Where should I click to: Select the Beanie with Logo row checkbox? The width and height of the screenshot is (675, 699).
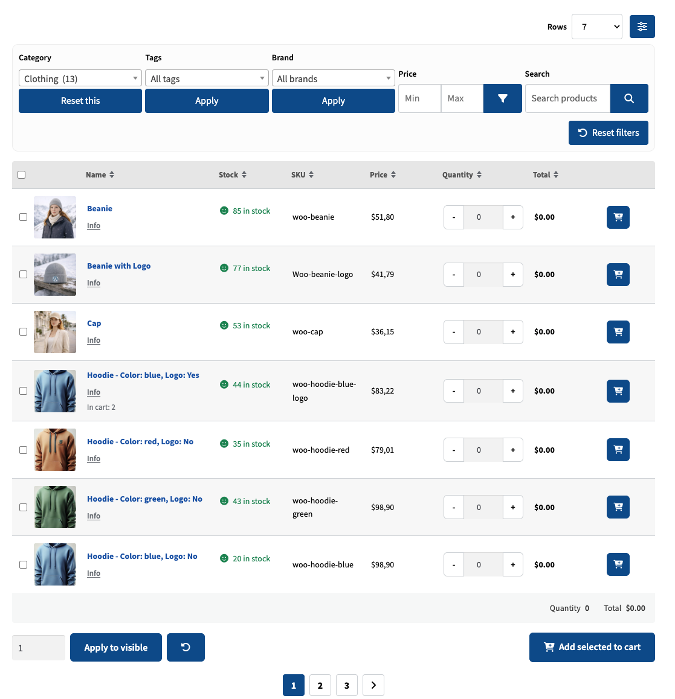[23, 275]
